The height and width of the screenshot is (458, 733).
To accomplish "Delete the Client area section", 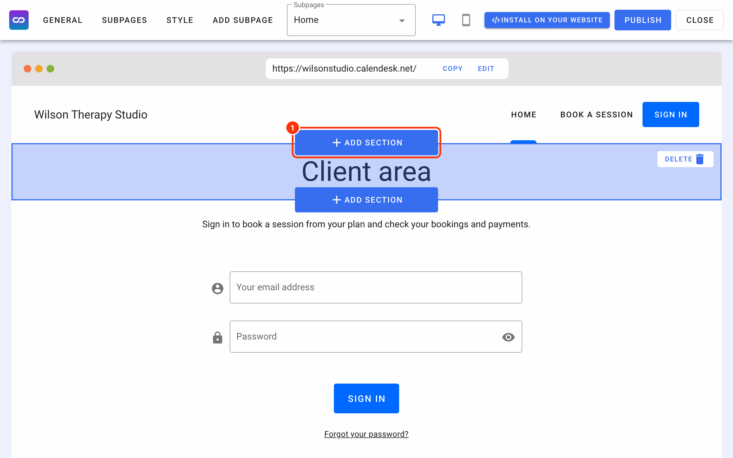I will point(685,159).
